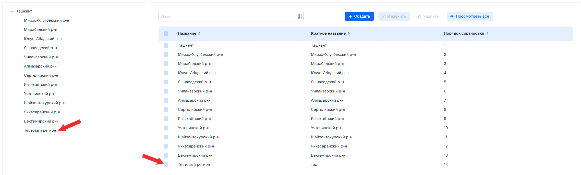Check the Янгихаётский р-н row checkbox
The height and width of the screenshot is (175, 581).
tap(166, 119)
